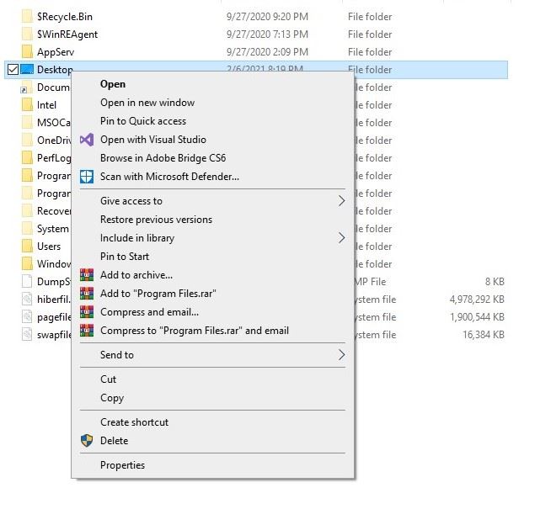Choose Open from the context menu

point(213,84)
